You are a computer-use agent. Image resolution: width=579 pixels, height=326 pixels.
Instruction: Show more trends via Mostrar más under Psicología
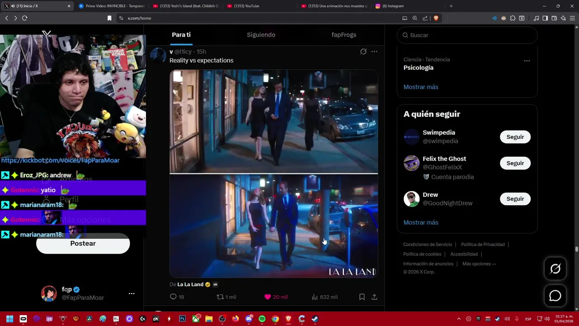point(421,87)
